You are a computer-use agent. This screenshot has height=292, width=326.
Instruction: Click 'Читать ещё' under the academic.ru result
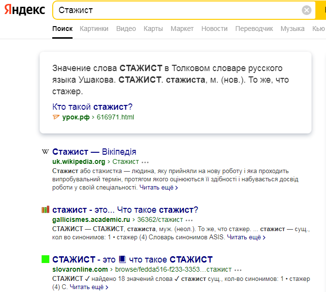click(246, 237)
